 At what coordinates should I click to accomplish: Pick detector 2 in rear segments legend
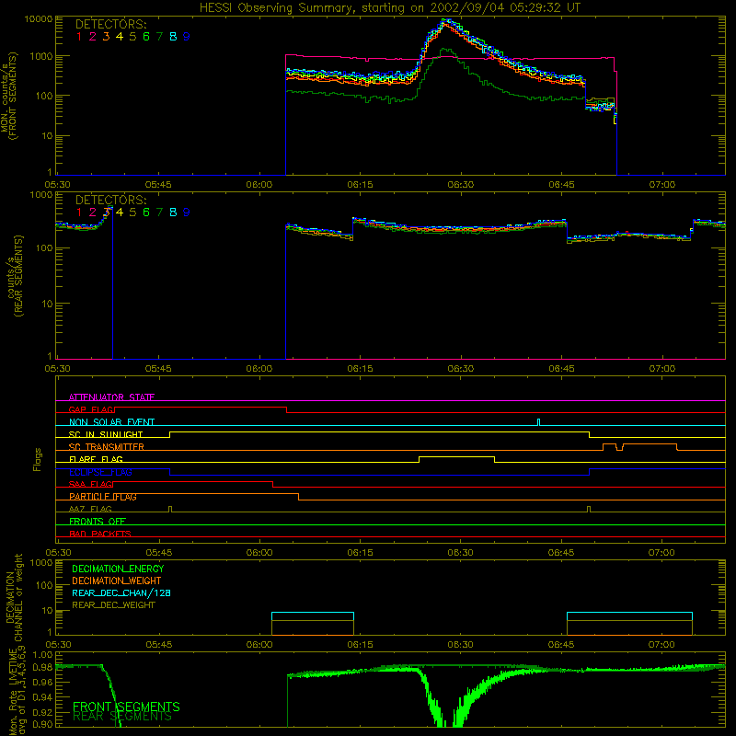tap(93, 213)
